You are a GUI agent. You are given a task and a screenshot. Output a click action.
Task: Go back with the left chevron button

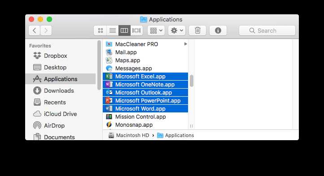coord(34,30)
